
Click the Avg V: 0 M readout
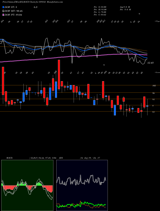(x=125, y=7)
